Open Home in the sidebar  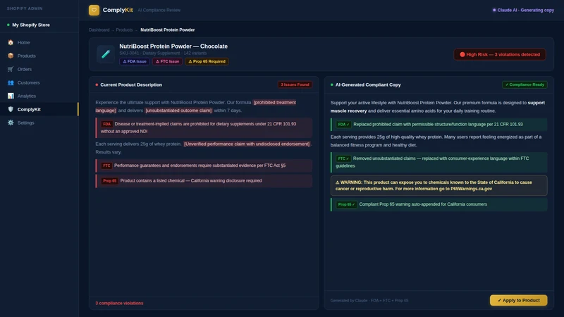pos(39,42)
